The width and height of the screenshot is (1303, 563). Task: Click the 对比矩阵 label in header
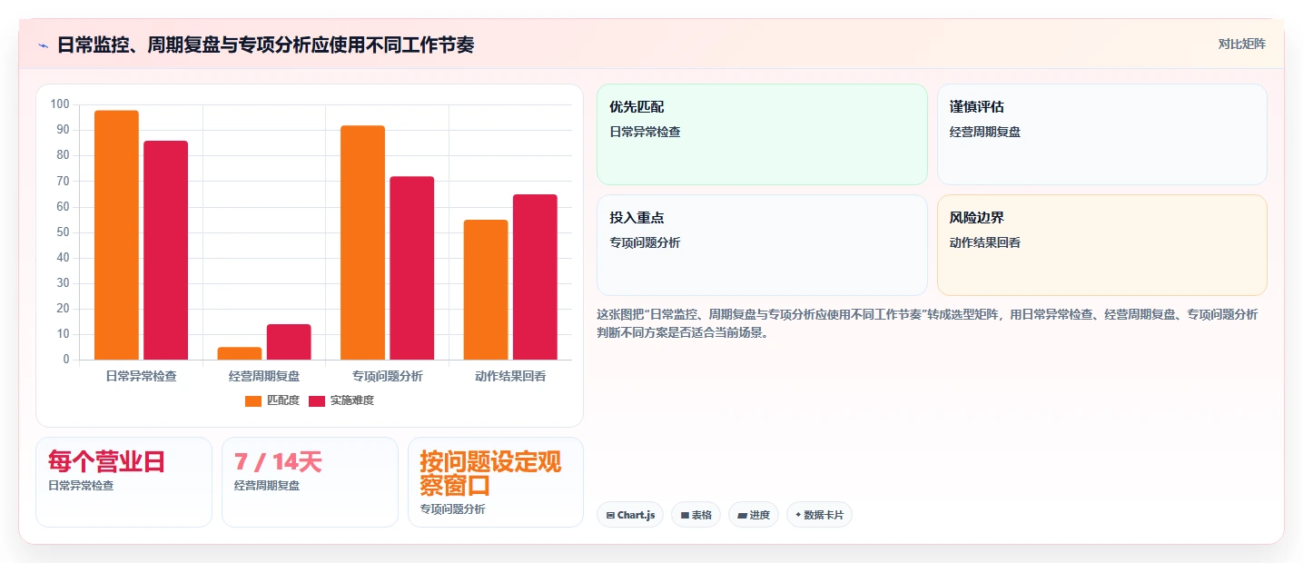[x=1241, y=44]
